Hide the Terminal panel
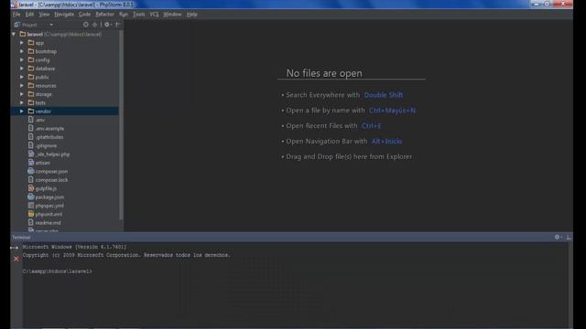 (568, 237)
